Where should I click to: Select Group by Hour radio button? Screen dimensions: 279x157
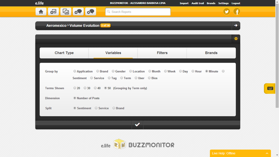[193, 71]
